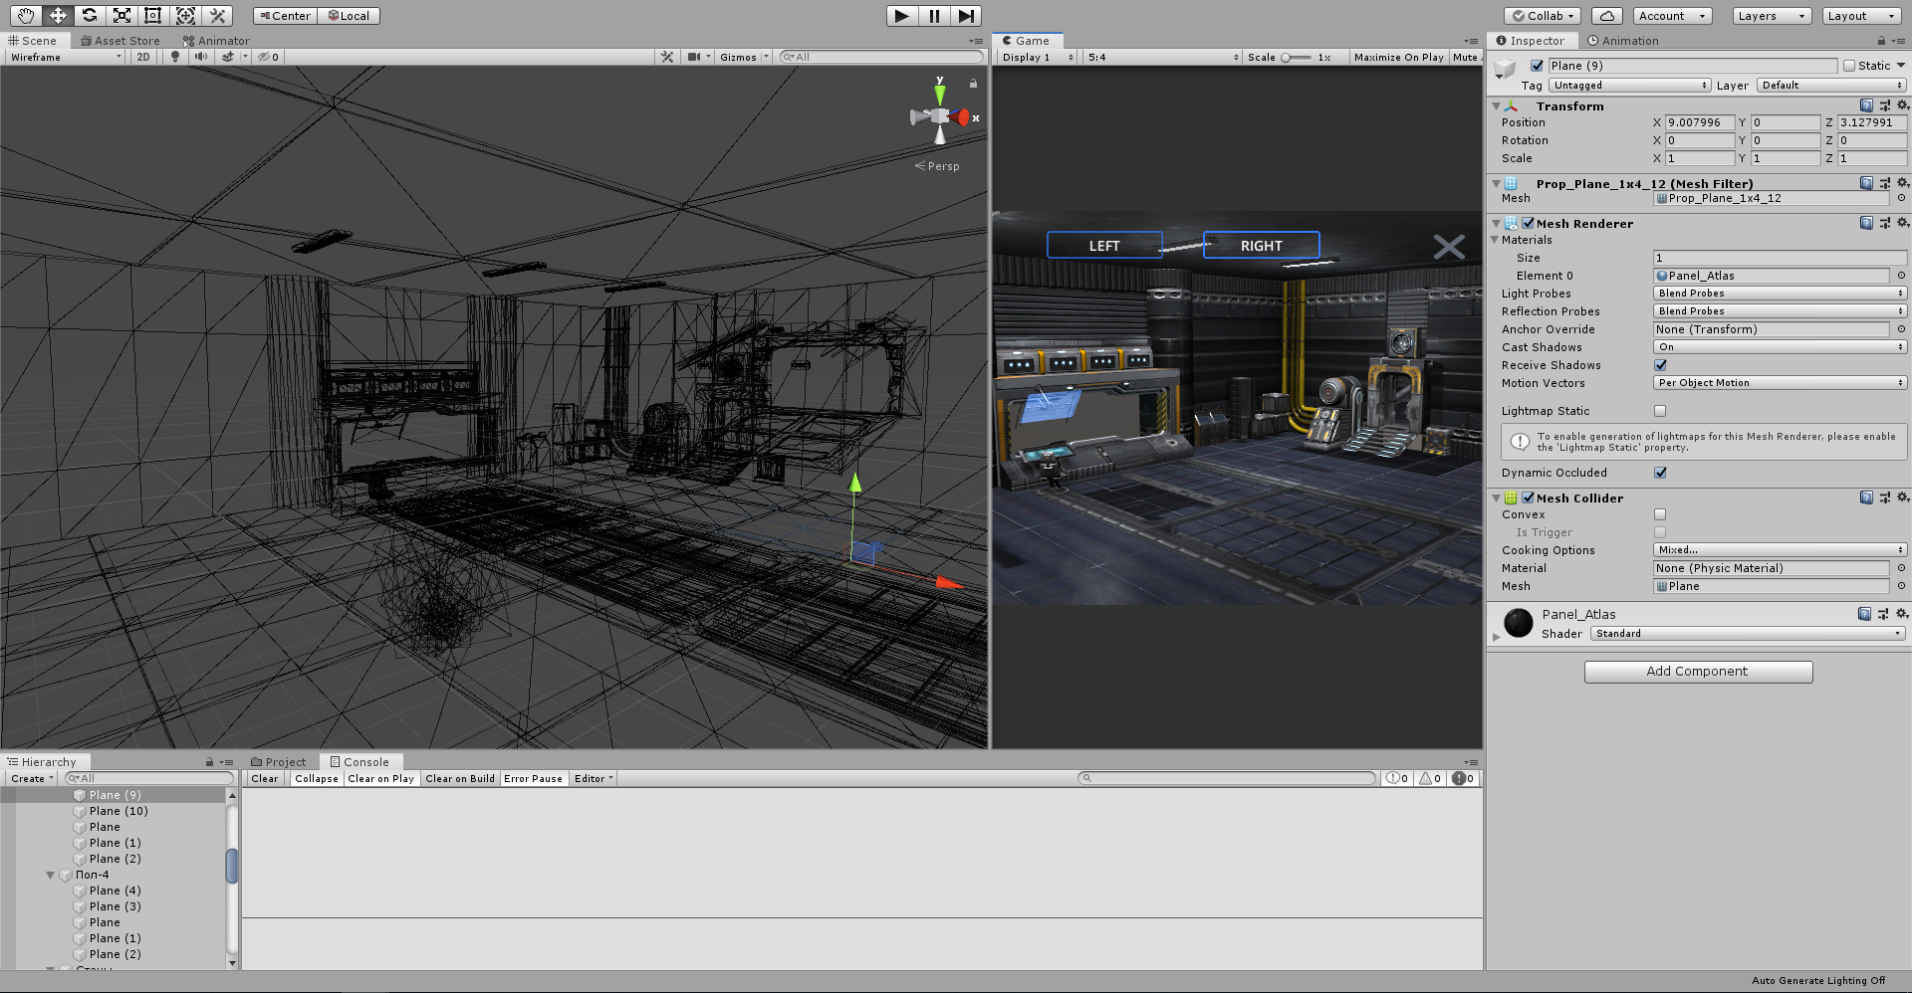Click the console Clear button

coord(265,779)
